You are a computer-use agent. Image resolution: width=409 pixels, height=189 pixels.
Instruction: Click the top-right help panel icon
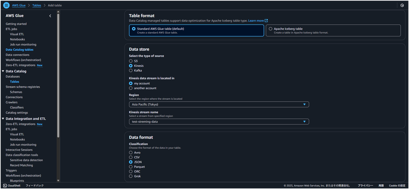[x=402, y=5]
